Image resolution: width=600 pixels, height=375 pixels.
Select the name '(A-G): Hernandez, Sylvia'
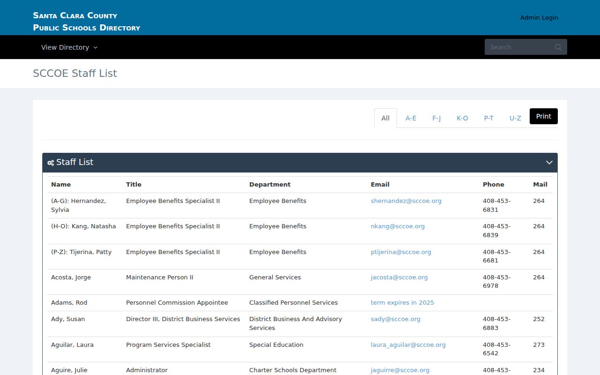78,205
